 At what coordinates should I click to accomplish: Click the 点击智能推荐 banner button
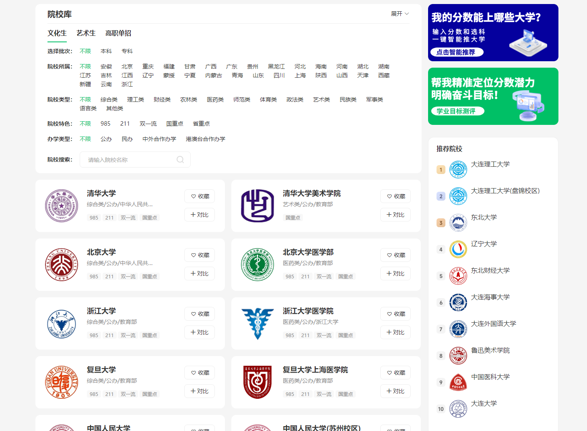(457, 52)
